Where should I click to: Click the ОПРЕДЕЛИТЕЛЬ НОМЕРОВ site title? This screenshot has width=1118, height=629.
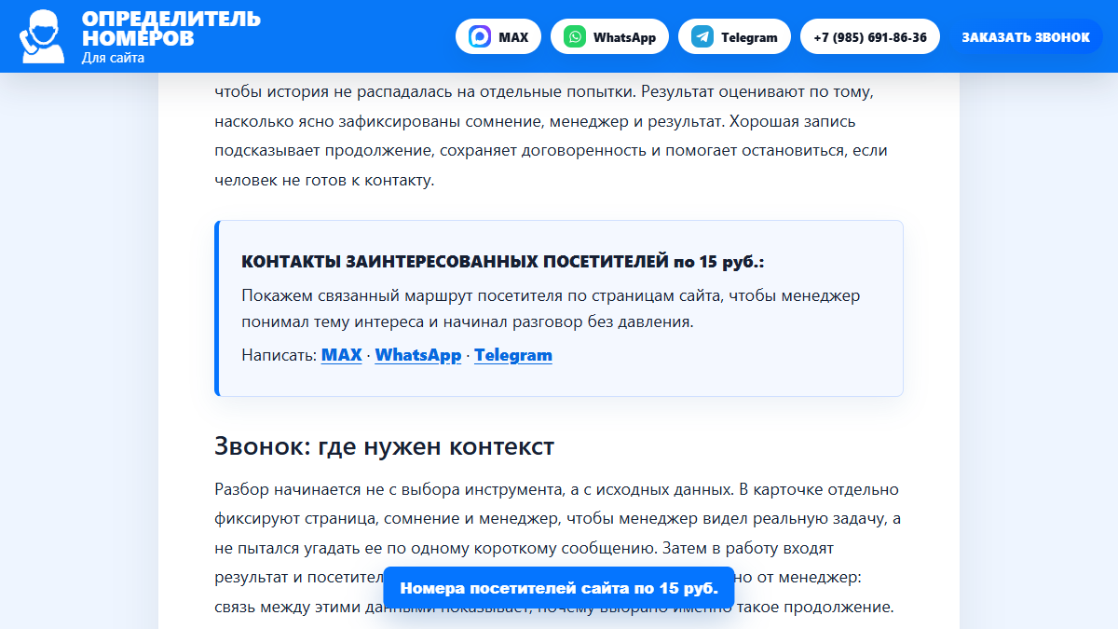pyautogui.click(x=171, y=28)
